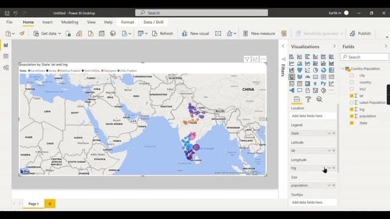Collapse the Fields pane chevron
The image size is (390, 219).
[386, 46]
